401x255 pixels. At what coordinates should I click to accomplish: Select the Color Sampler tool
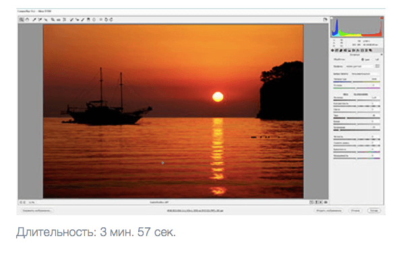[x=40, y=20]
